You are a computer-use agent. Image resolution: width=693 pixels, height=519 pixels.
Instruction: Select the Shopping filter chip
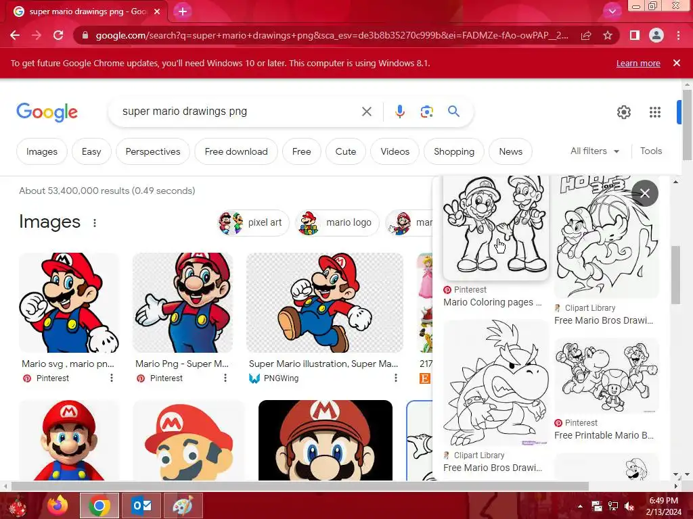click(x=454, y=151)
